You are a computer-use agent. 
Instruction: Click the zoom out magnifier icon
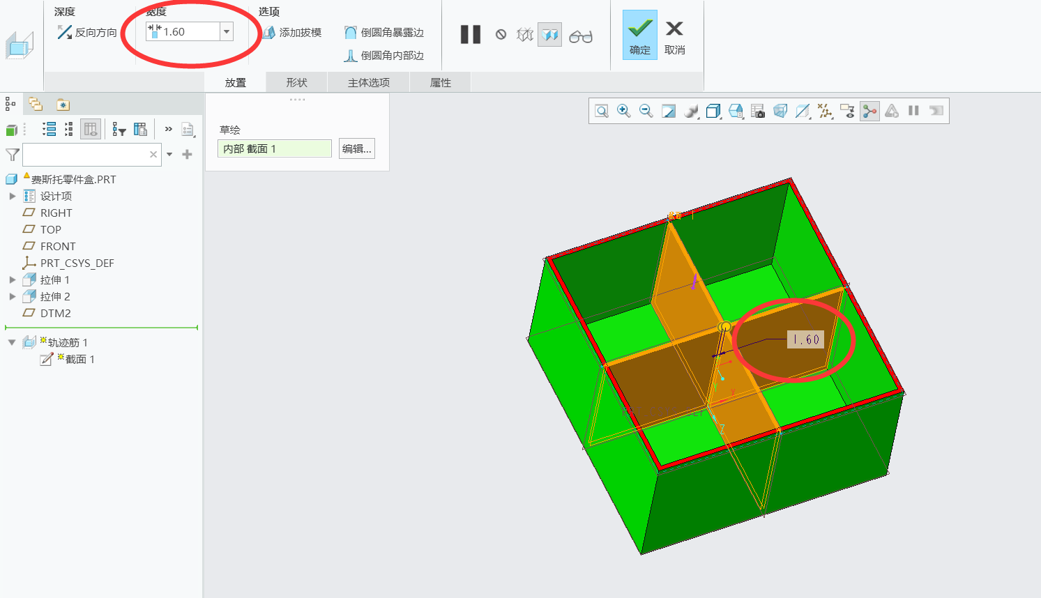point(646,111)
